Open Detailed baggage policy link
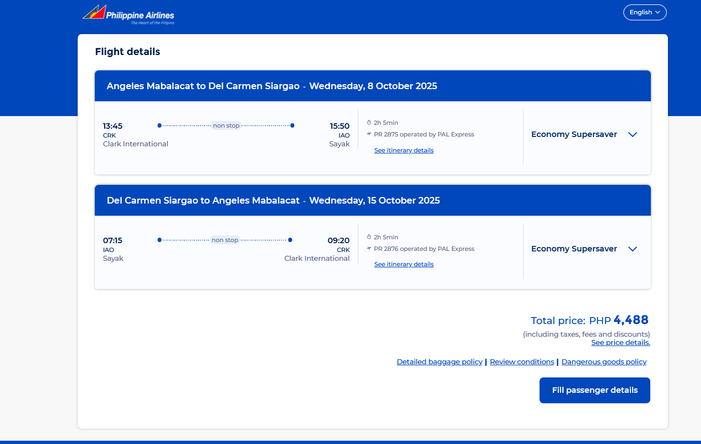The image size is (701, 444). pos(440,361)
